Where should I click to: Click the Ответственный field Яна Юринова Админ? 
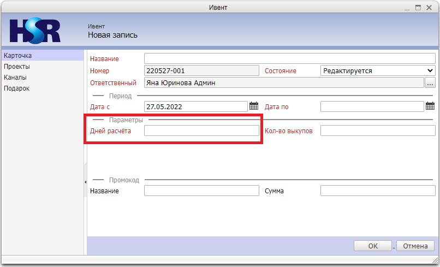point(284,83)
